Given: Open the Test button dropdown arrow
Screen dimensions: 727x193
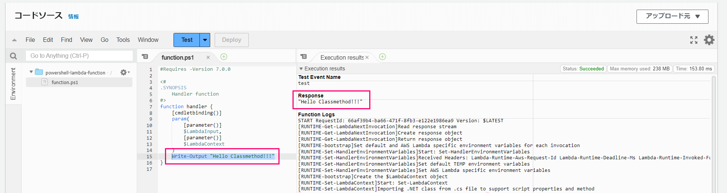Looking at the screenshot, I should pyautogui.click(x=205, y=40).
